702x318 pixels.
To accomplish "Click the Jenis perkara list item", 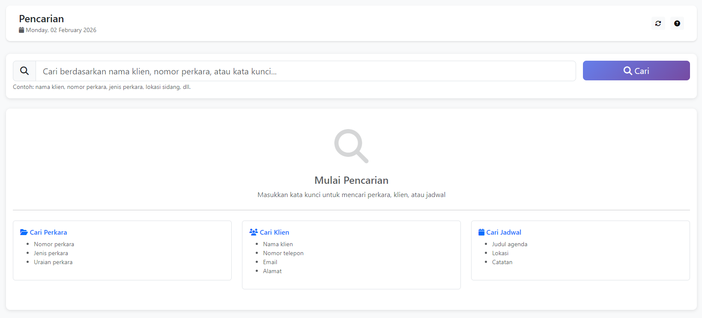I will coord(51,253).
